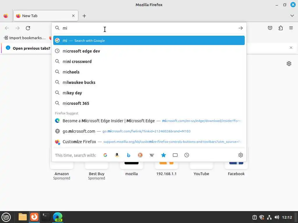298x223 pixels.
Task: Search this time with Amazon icon
Action: [117, 155]
